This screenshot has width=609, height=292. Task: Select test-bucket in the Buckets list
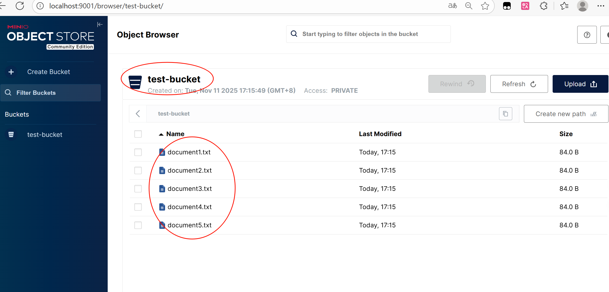(x=45, y=135)
